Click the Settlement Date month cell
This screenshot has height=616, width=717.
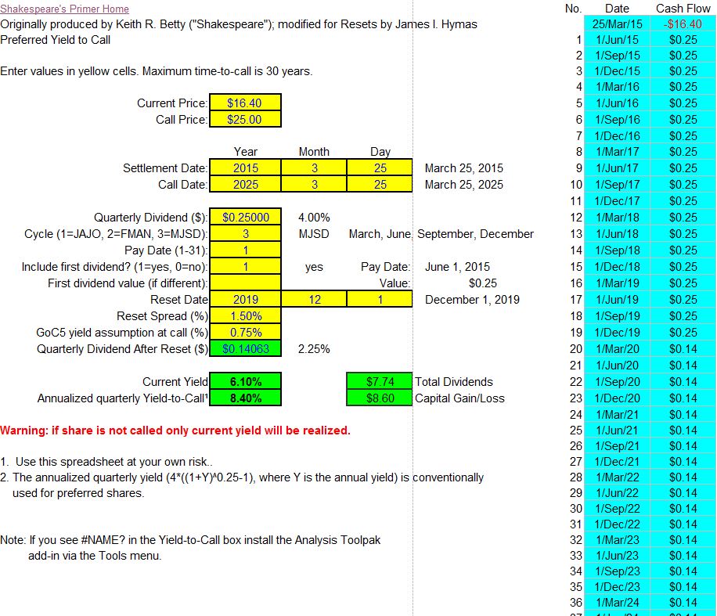[x=314, y=168]
